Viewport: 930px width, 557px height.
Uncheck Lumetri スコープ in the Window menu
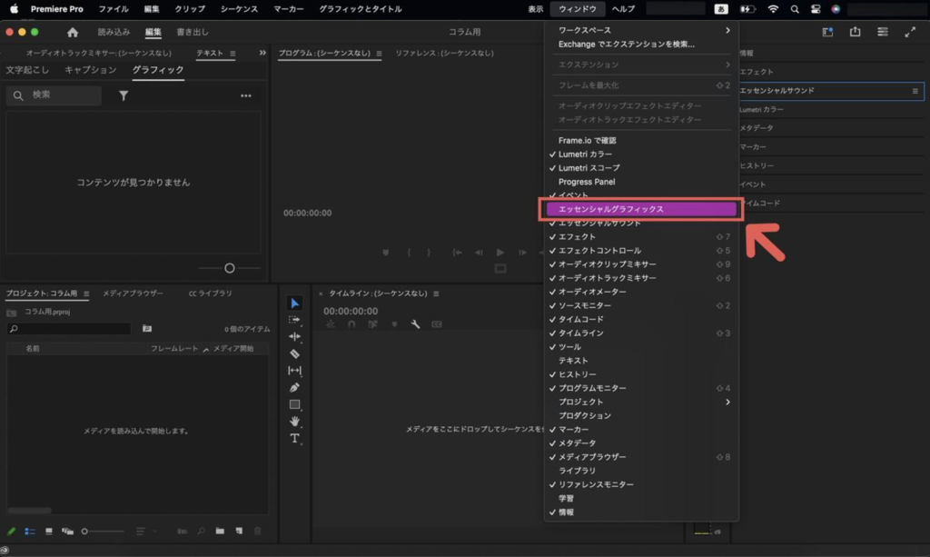point(595,167)
